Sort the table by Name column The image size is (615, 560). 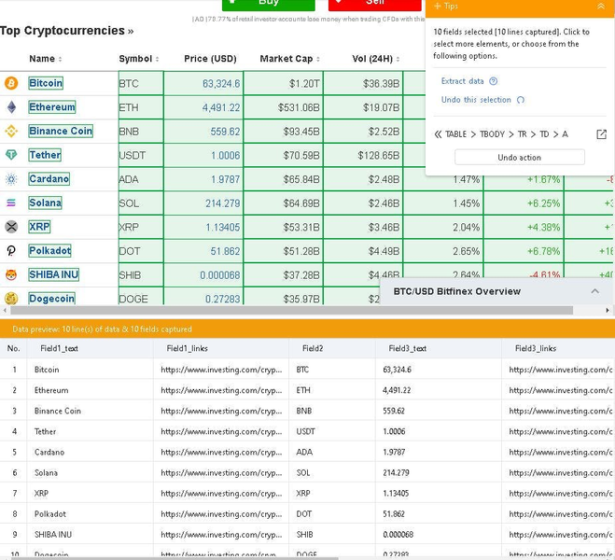(46, 59)
